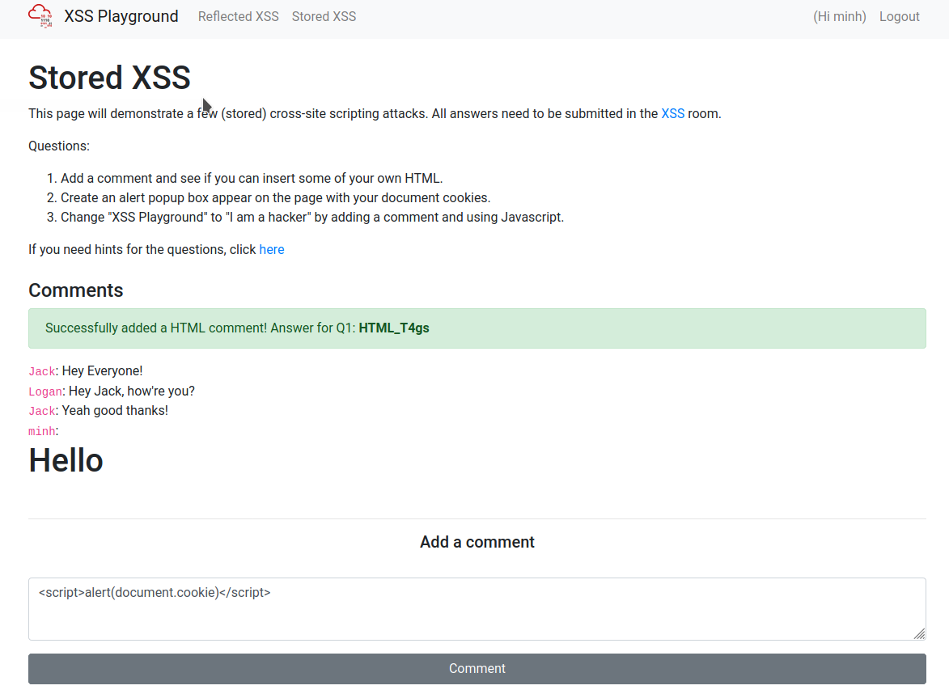This screenshot has height=694, width=949.
Task: Click the (Hi minh) user greeting
Action: 839,16
